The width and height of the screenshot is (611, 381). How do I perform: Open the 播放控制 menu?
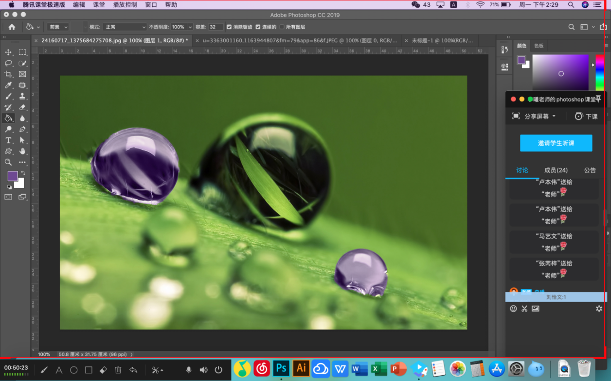click(x=125, y=5)
